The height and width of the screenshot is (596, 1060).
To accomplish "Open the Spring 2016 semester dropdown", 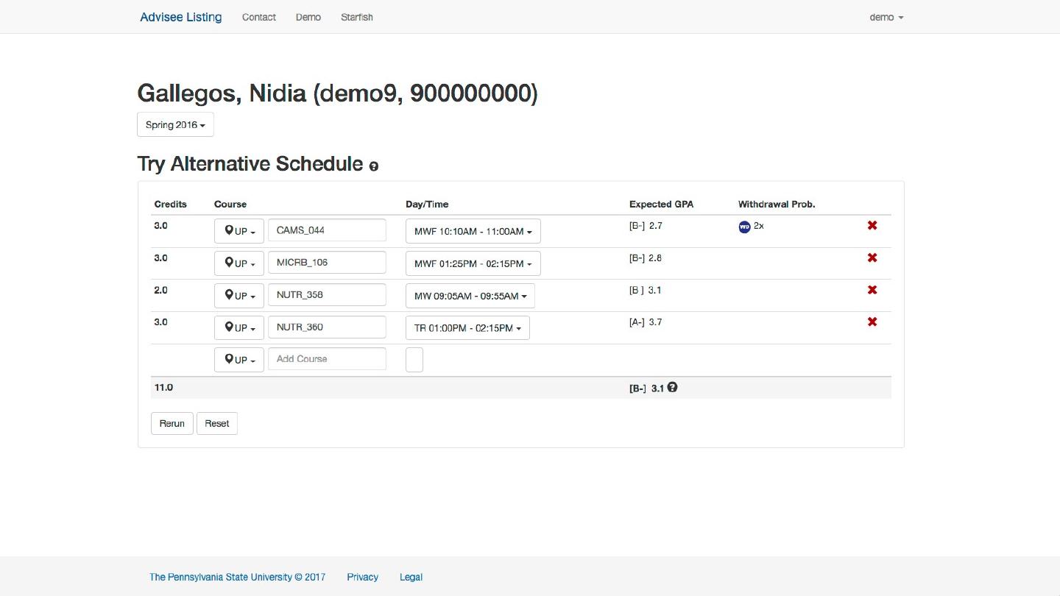I will [x=175, y=125].
